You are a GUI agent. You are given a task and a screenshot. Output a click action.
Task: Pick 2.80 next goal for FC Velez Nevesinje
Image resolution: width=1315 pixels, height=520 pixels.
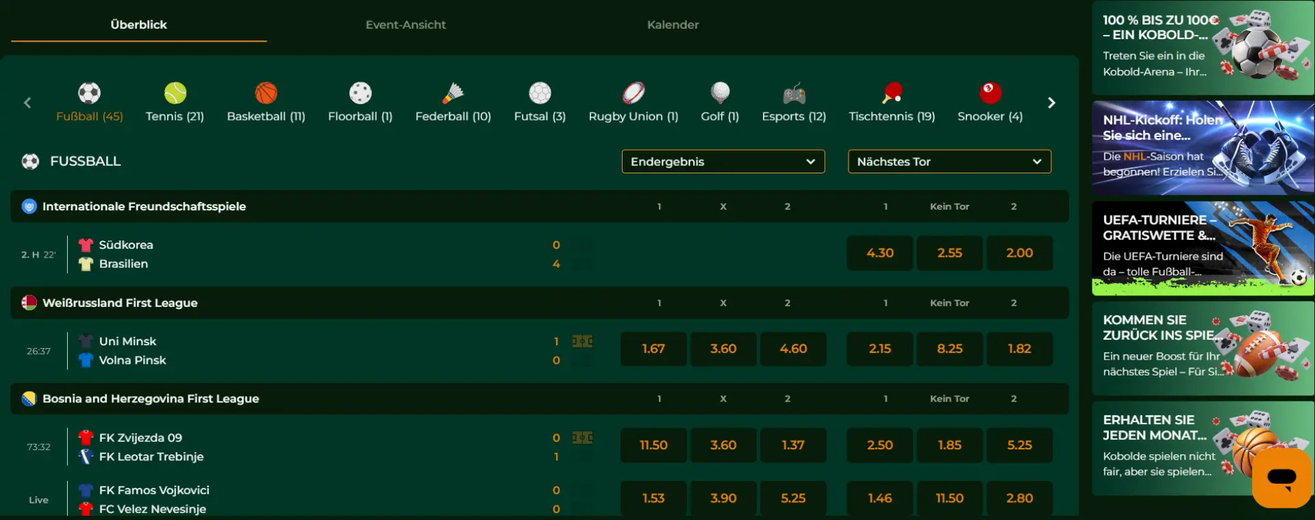[x=1020, y=498]
